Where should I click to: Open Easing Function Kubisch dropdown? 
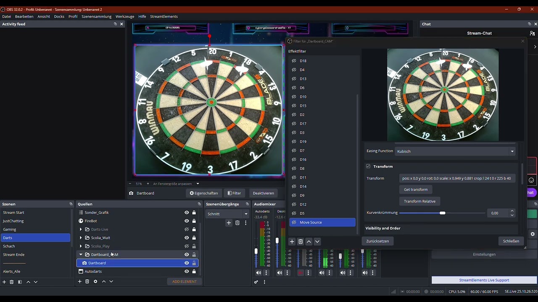click(455, 151)
